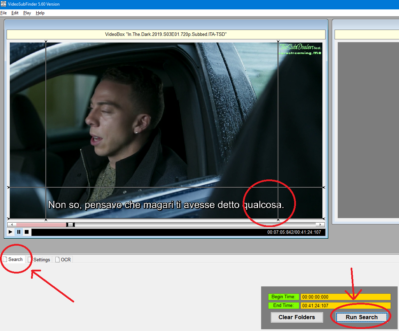Click the Clear Folders button
This screenshot has width=399, height=331.
pos(297,317)
